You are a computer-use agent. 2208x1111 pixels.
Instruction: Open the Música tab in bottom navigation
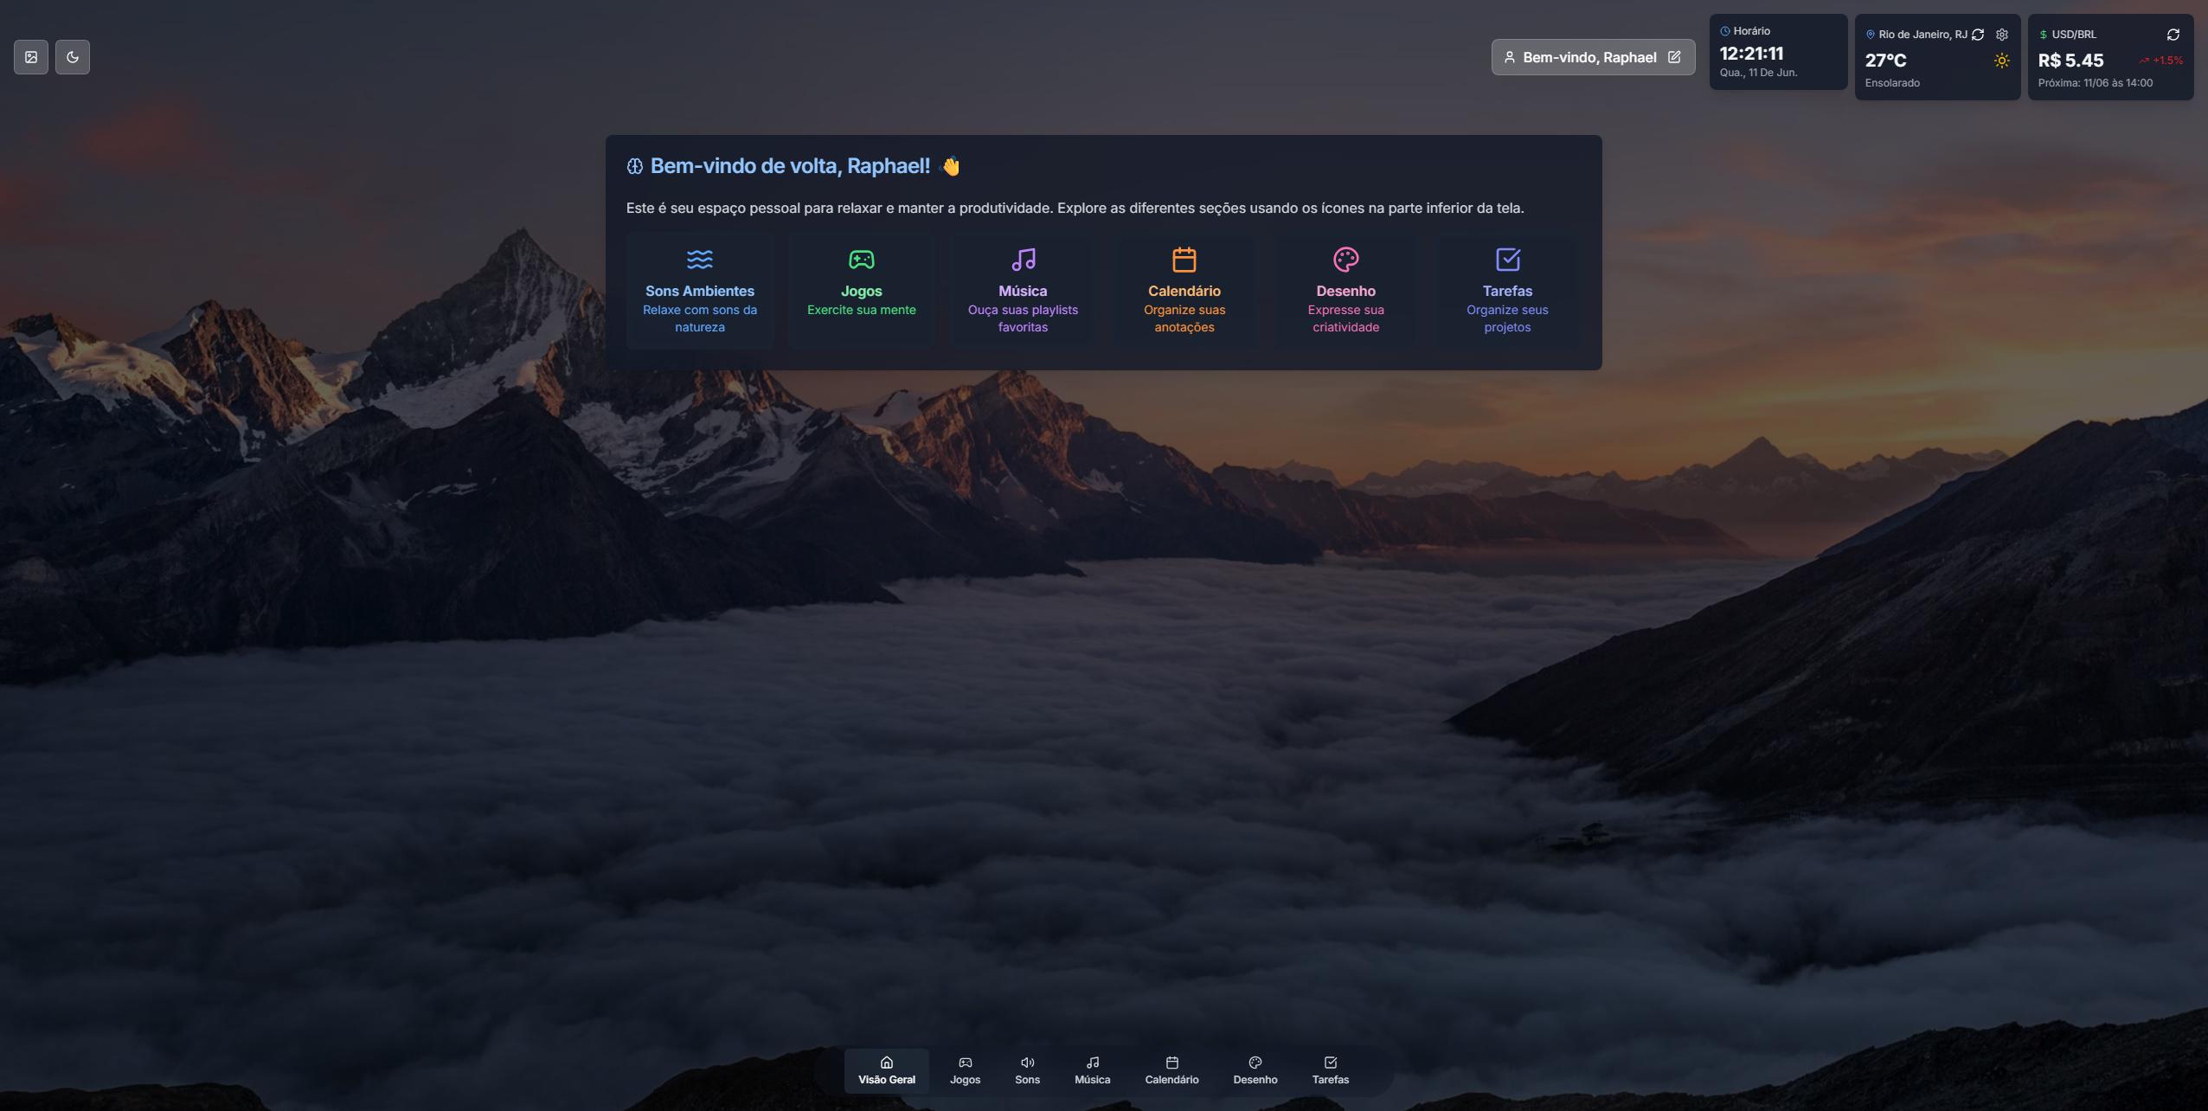pos(1091,1070)
